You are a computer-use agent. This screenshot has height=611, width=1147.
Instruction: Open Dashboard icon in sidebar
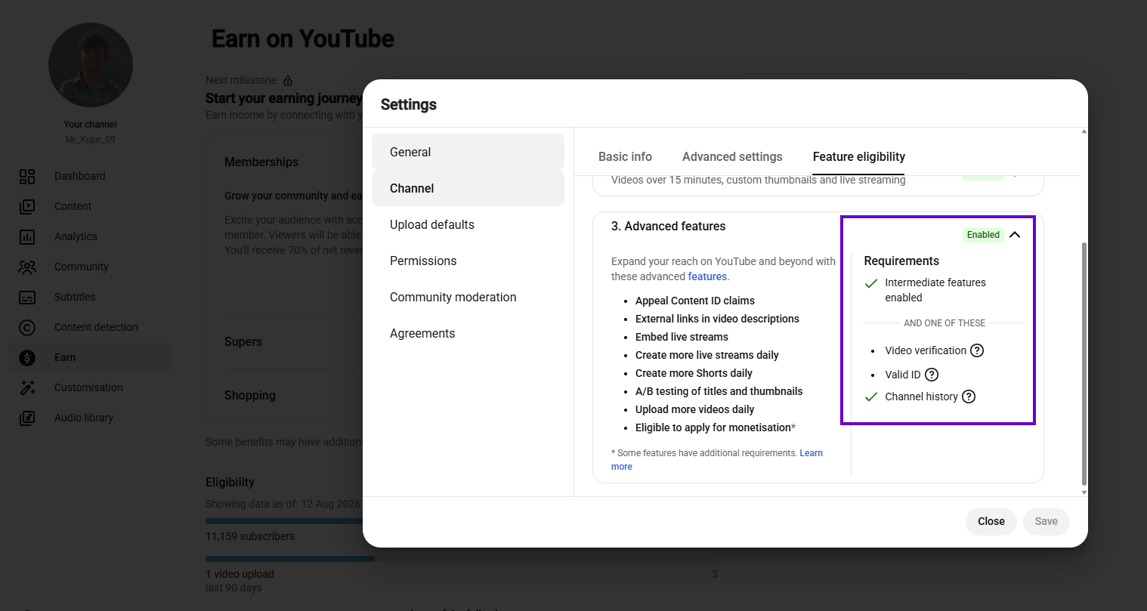tap(27, 176)
